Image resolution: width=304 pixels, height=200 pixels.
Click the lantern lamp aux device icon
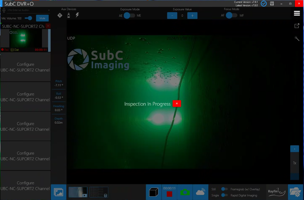point(69,15)
